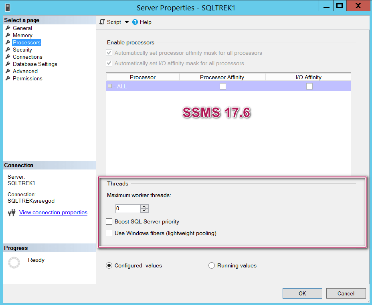372x305 pixels.
Task: Select the Running values radio button
Action: 212,265
